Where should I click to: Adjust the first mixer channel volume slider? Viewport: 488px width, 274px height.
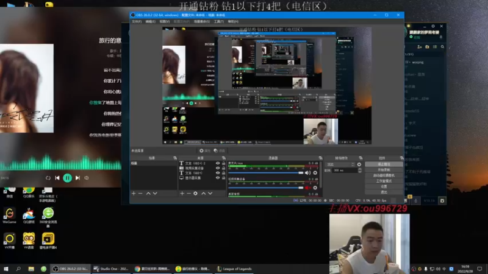tap(266, 173)
